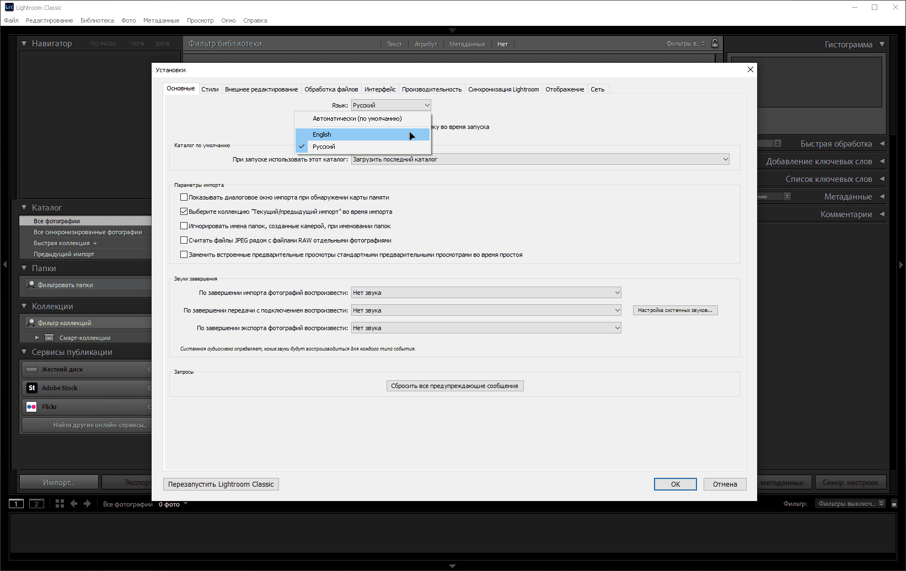Click Flickr publish service icon

(32, 407)
